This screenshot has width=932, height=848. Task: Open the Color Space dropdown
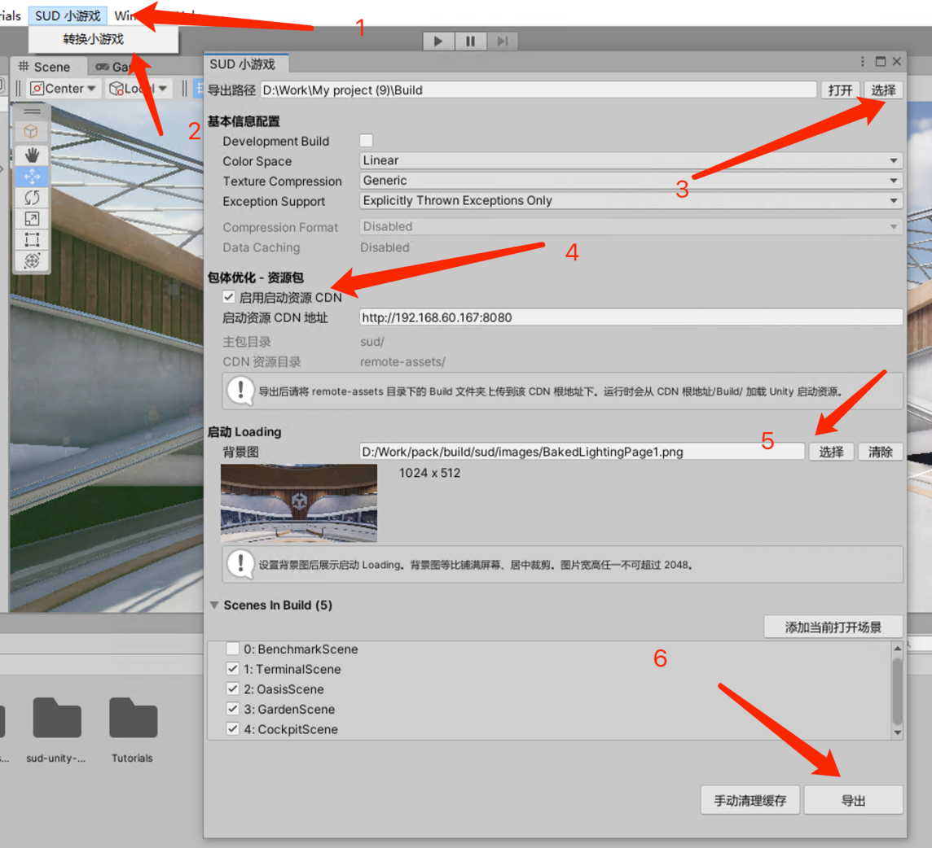631,160
